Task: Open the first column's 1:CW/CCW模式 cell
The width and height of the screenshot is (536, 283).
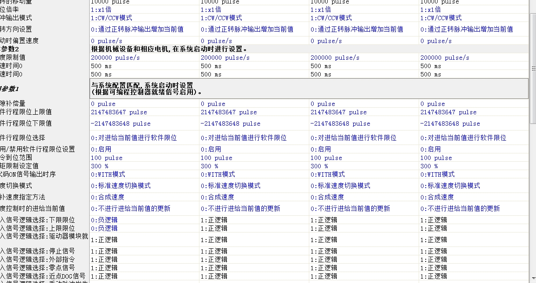Action: tap(112, 18)
